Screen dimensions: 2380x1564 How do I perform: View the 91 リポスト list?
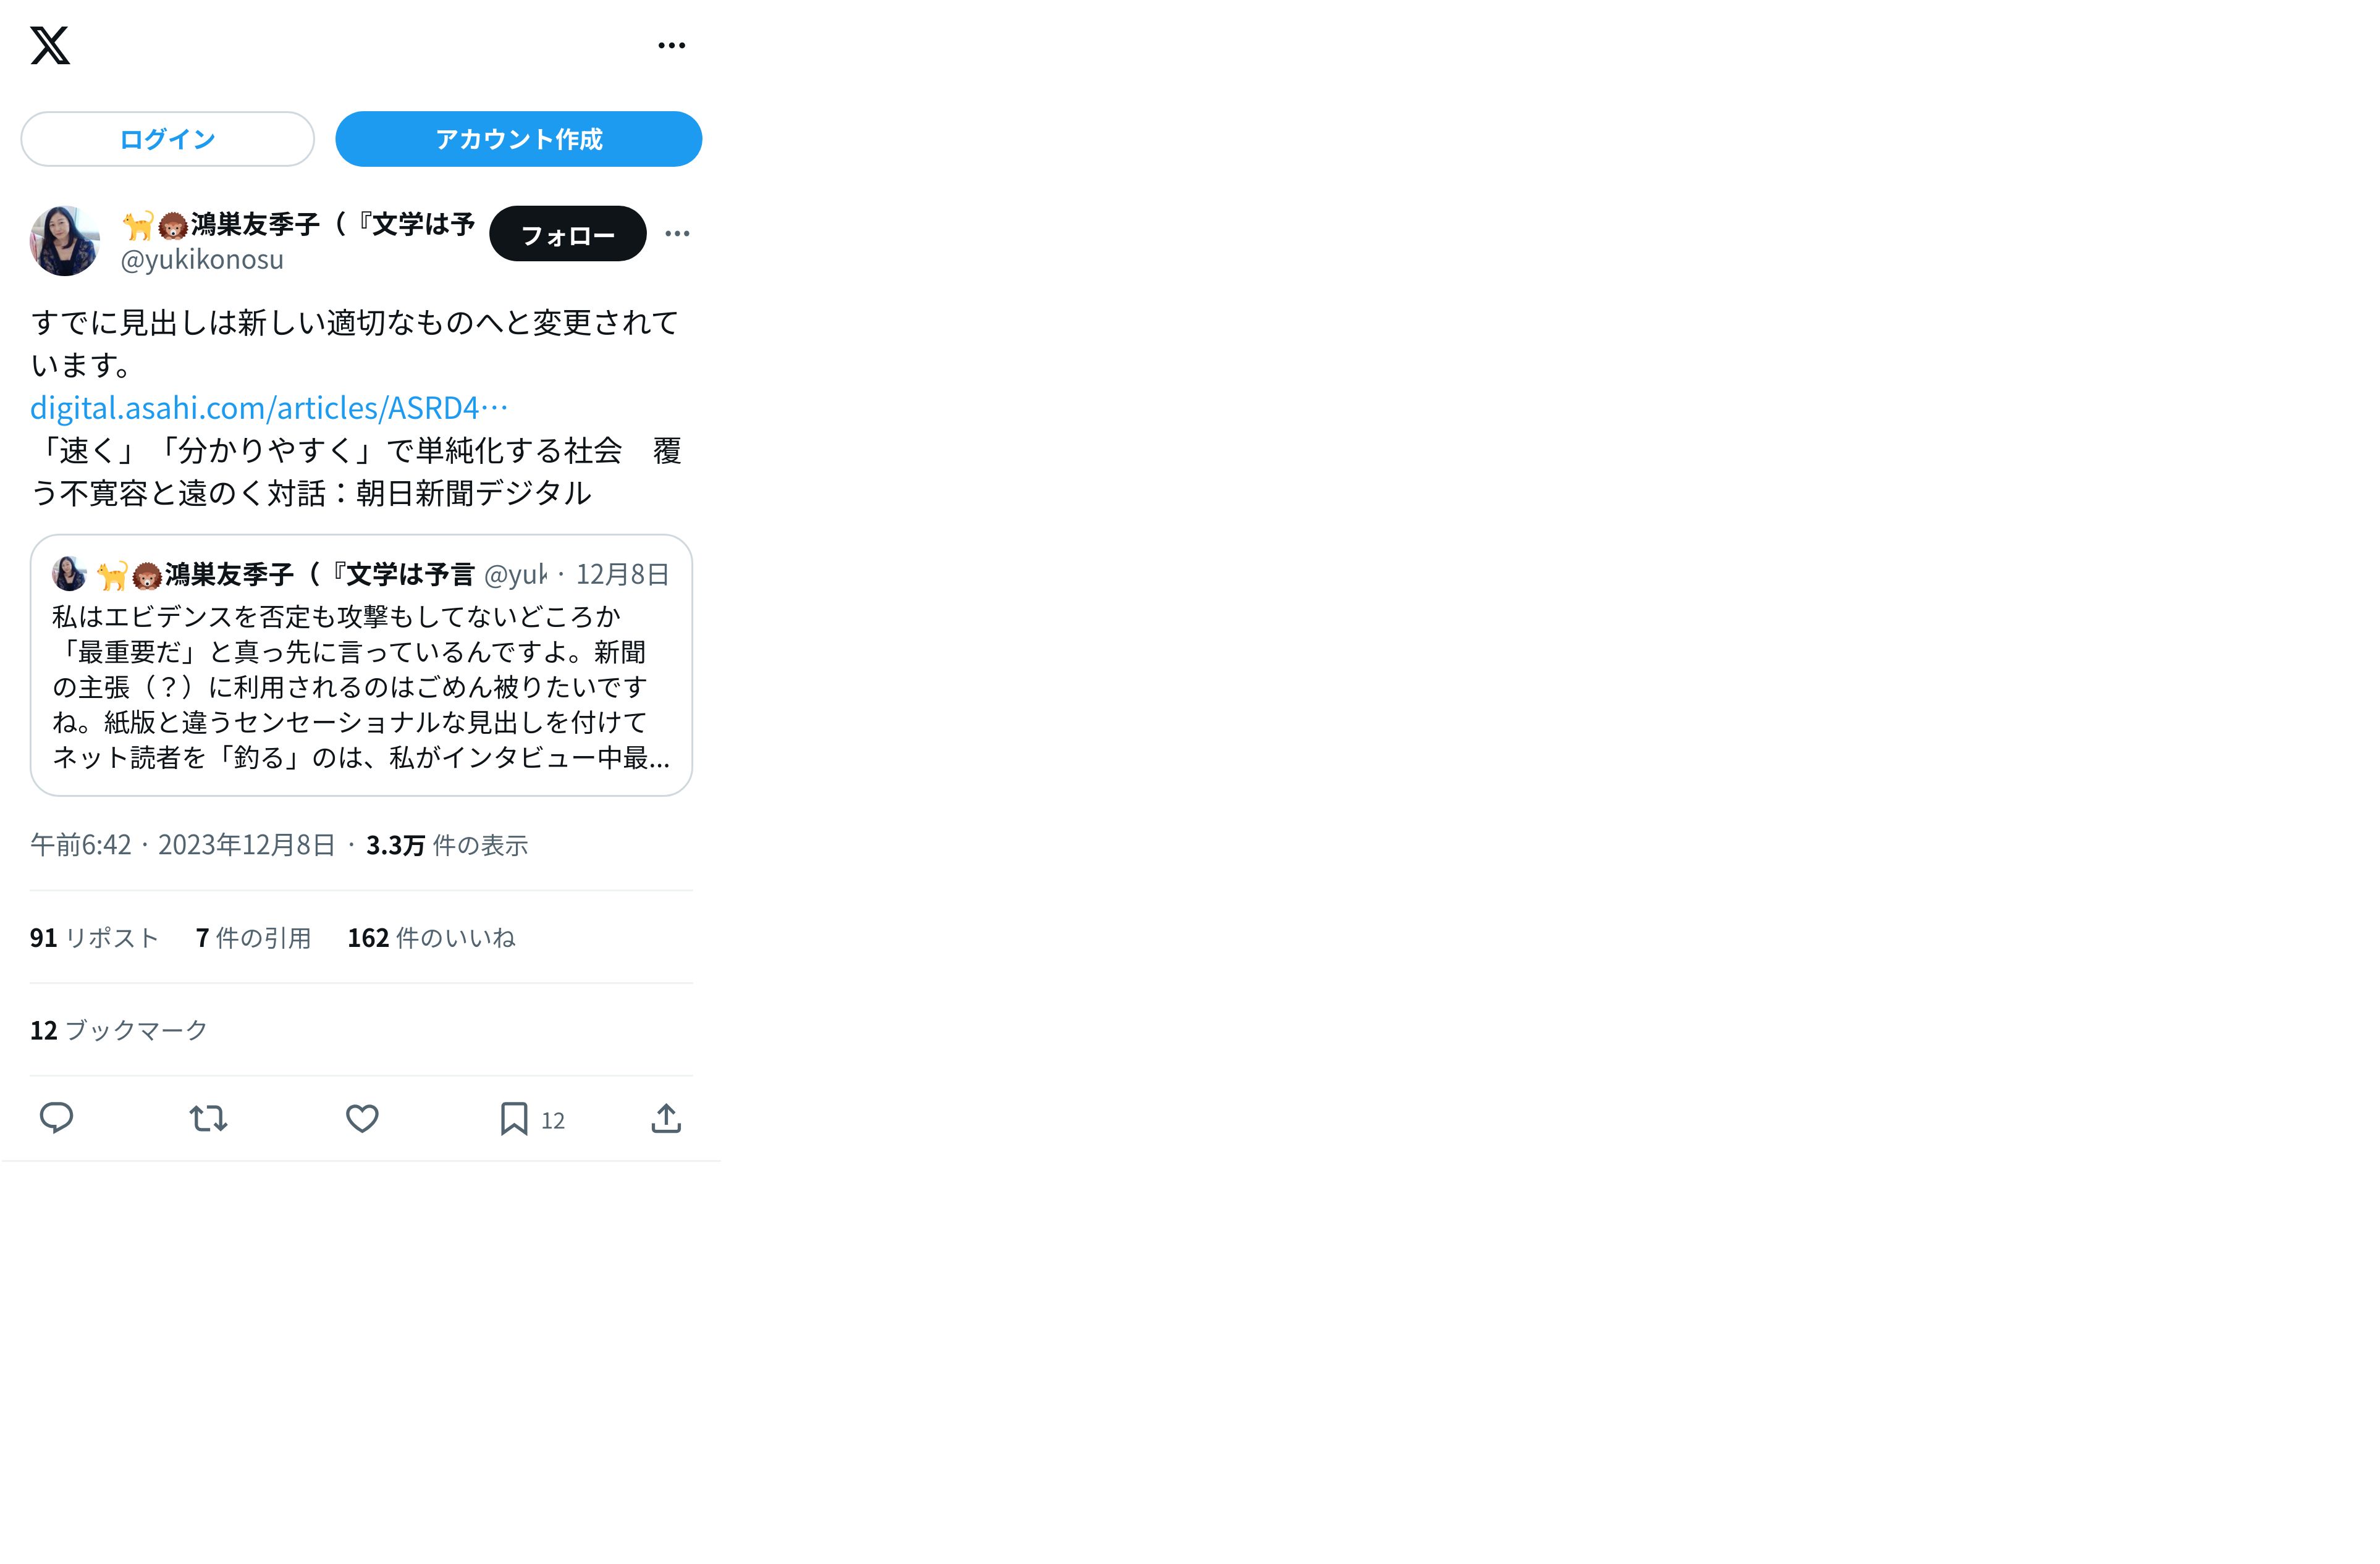tap(94, 938)
